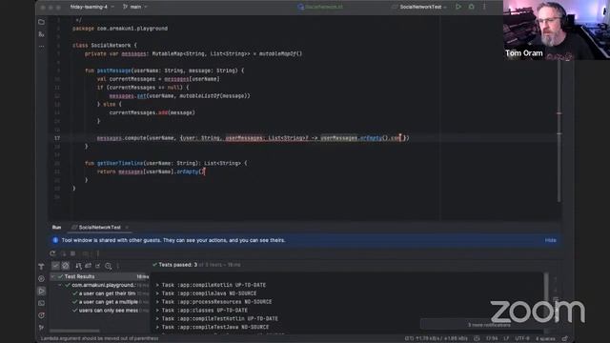This screenshot has width=610, height=343.
Task: Click 'Task :app:compileKotlin UP-TO-DATE' console line
Action: click(x=213, y=285)
